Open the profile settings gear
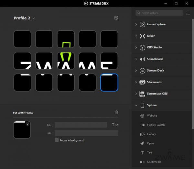Viewport: 194px width, 169px height. click(x=116, y=18)
